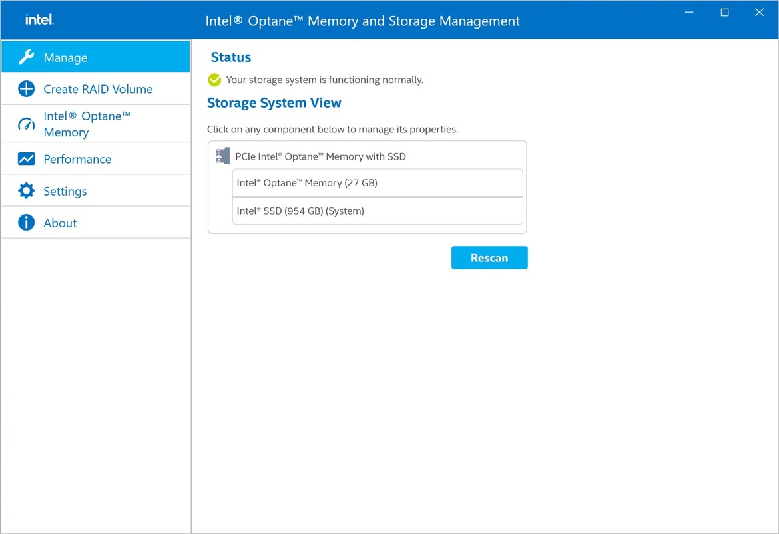
Task: Click the window title text in title bar
Action: point(363,21)
